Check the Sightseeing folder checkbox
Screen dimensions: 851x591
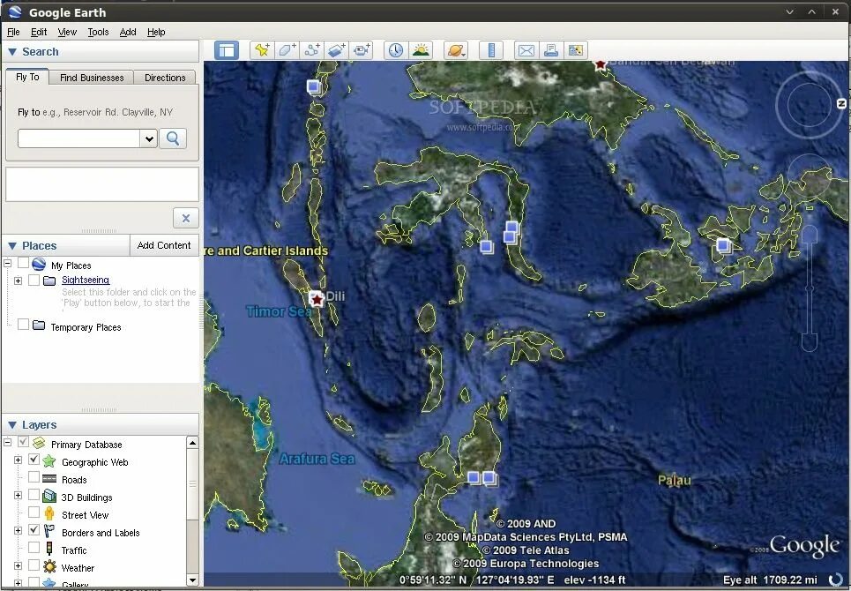34,280
